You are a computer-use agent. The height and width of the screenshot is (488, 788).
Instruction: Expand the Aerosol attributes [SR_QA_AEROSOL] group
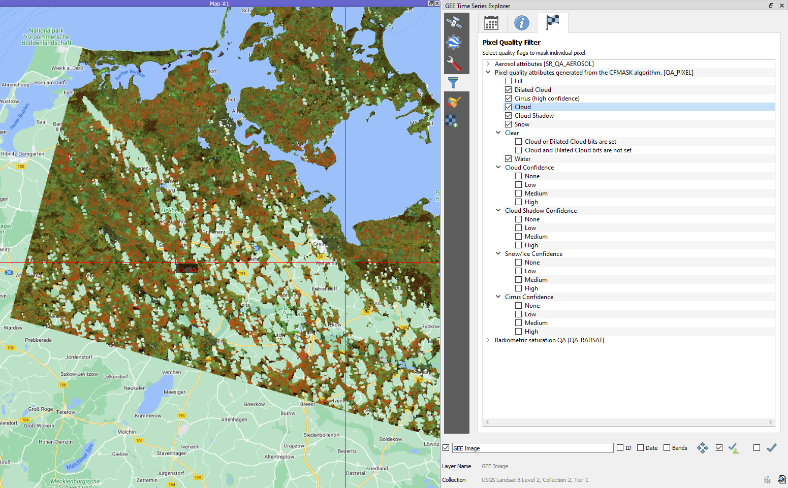(488, 64)
